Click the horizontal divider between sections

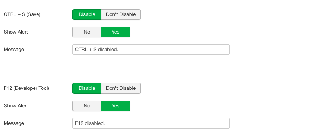(161, 69)
